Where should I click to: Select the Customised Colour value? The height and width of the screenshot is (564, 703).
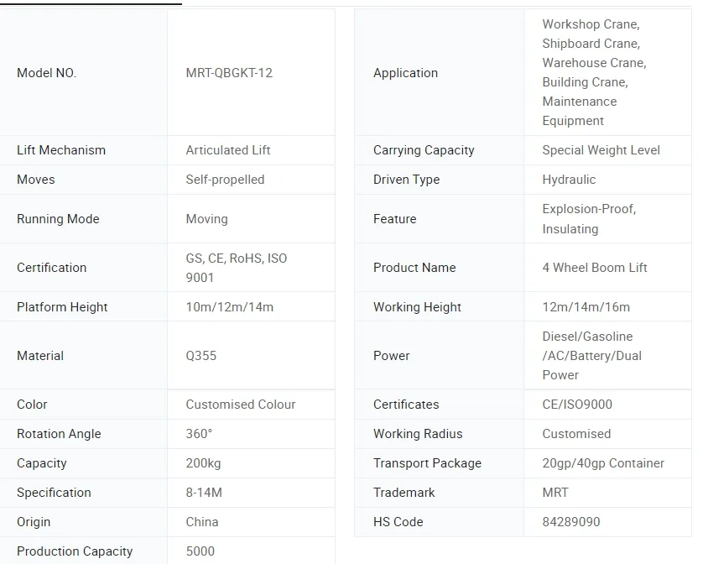(241, 405)
